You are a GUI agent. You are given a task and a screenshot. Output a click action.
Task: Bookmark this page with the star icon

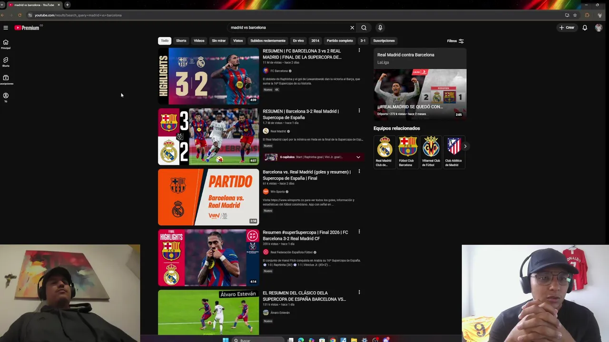[575, 15]
